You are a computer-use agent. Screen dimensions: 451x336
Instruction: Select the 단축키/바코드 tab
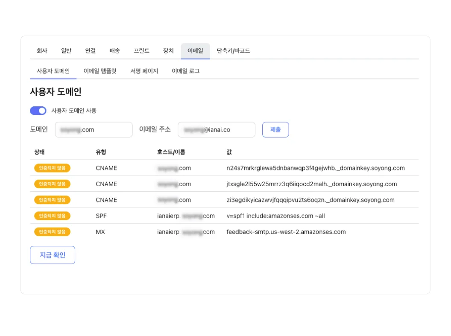click(233, 51)
